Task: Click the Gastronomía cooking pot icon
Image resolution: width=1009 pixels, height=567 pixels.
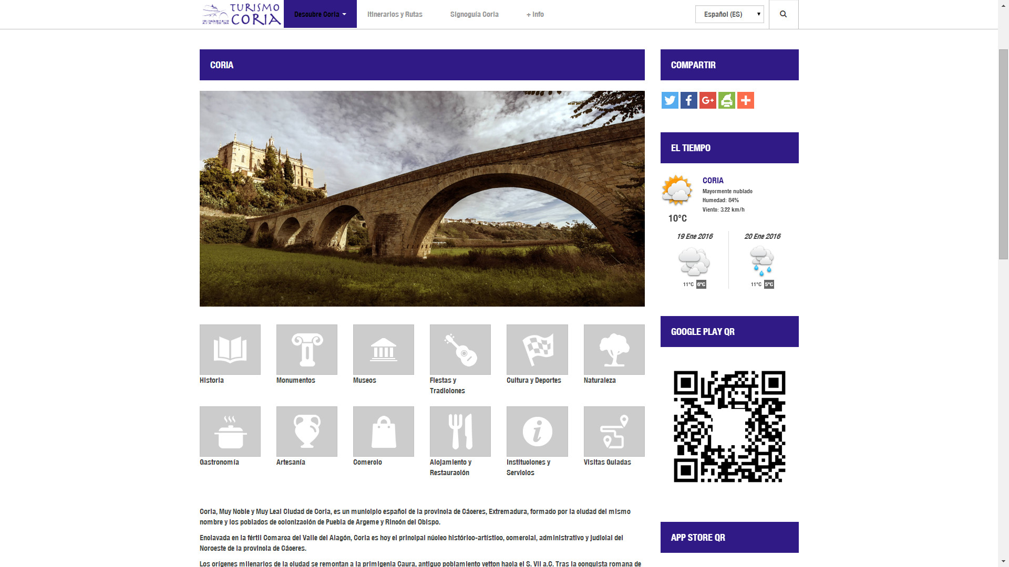Action: pos(230,431)
